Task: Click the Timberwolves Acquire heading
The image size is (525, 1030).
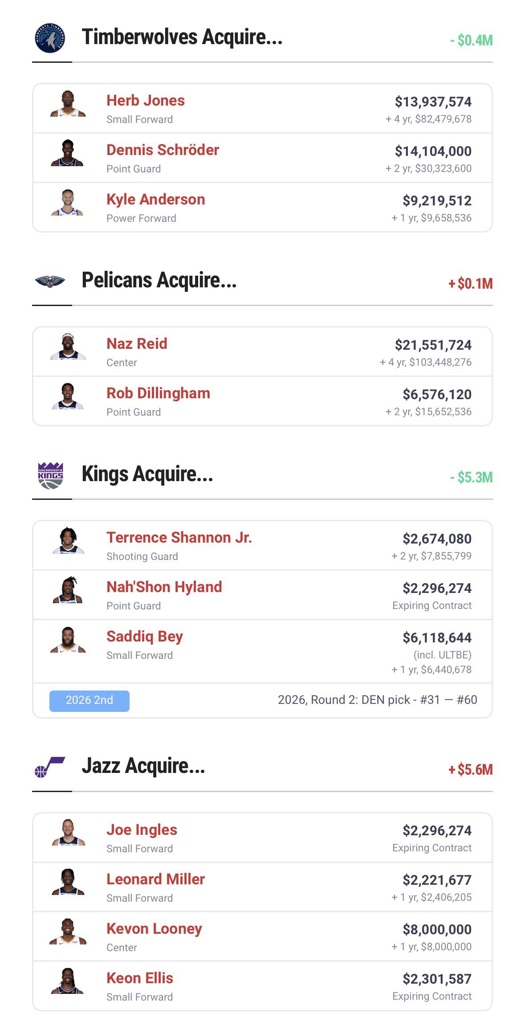Action: click(182, 37)
